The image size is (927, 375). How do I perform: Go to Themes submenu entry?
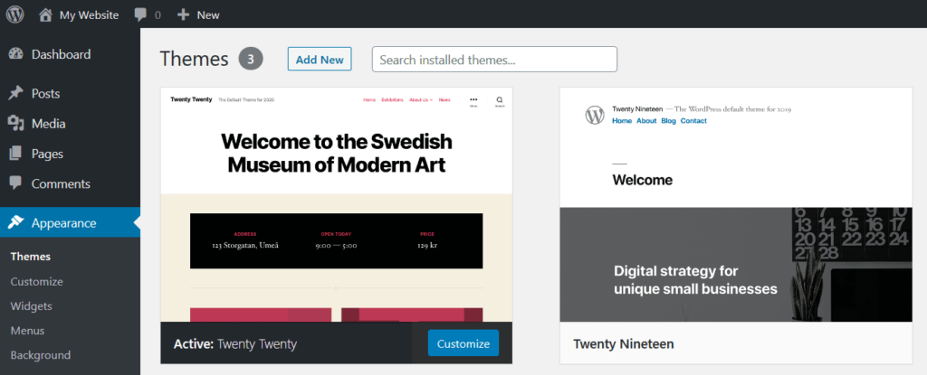point(30,257)
